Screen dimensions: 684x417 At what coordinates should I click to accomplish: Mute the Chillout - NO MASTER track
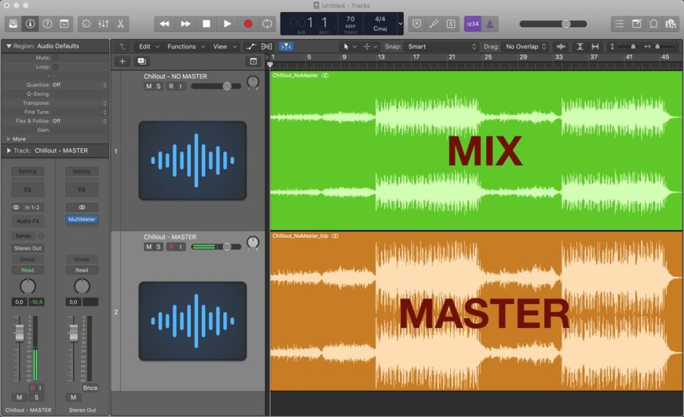pos(149,86)
